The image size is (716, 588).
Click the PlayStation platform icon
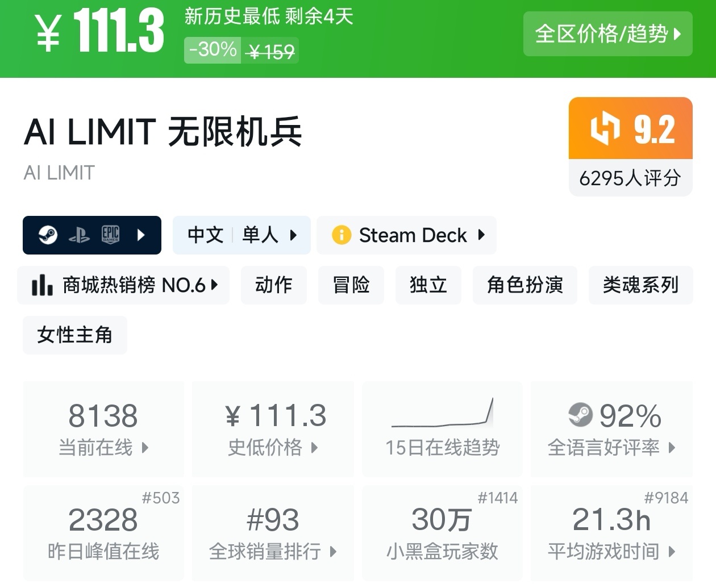tap(79, 235)
